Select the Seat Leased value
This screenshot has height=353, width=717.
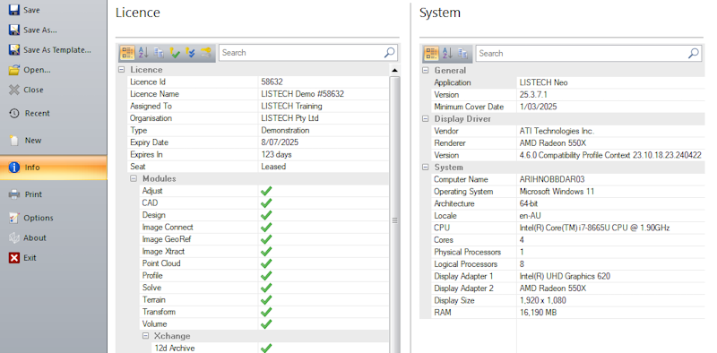(x=273, y=167)
